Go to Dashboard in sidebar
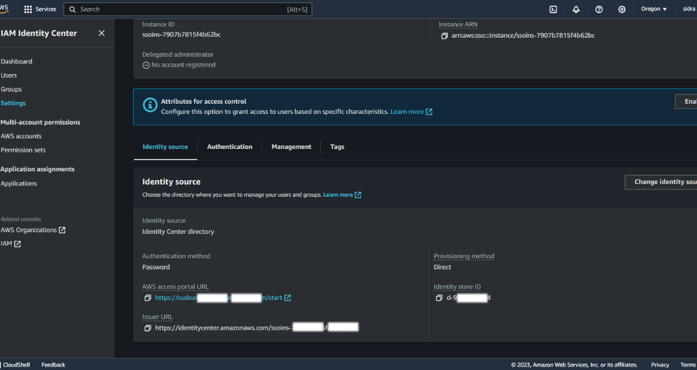The height and width of the screenshot is (370, 697). coord(16,61)
